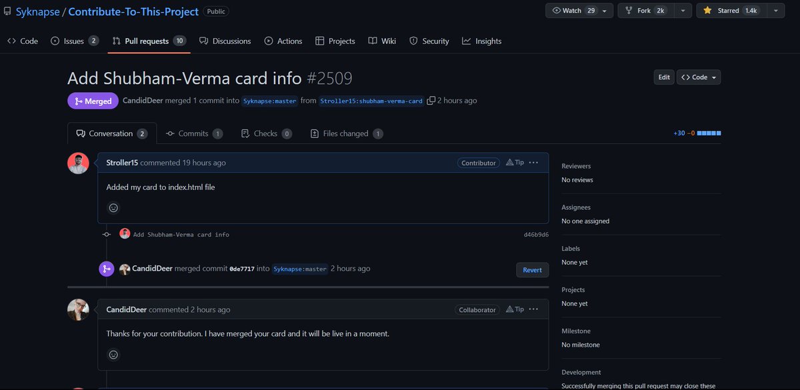Switch to the Checks tab

[266, 133]
